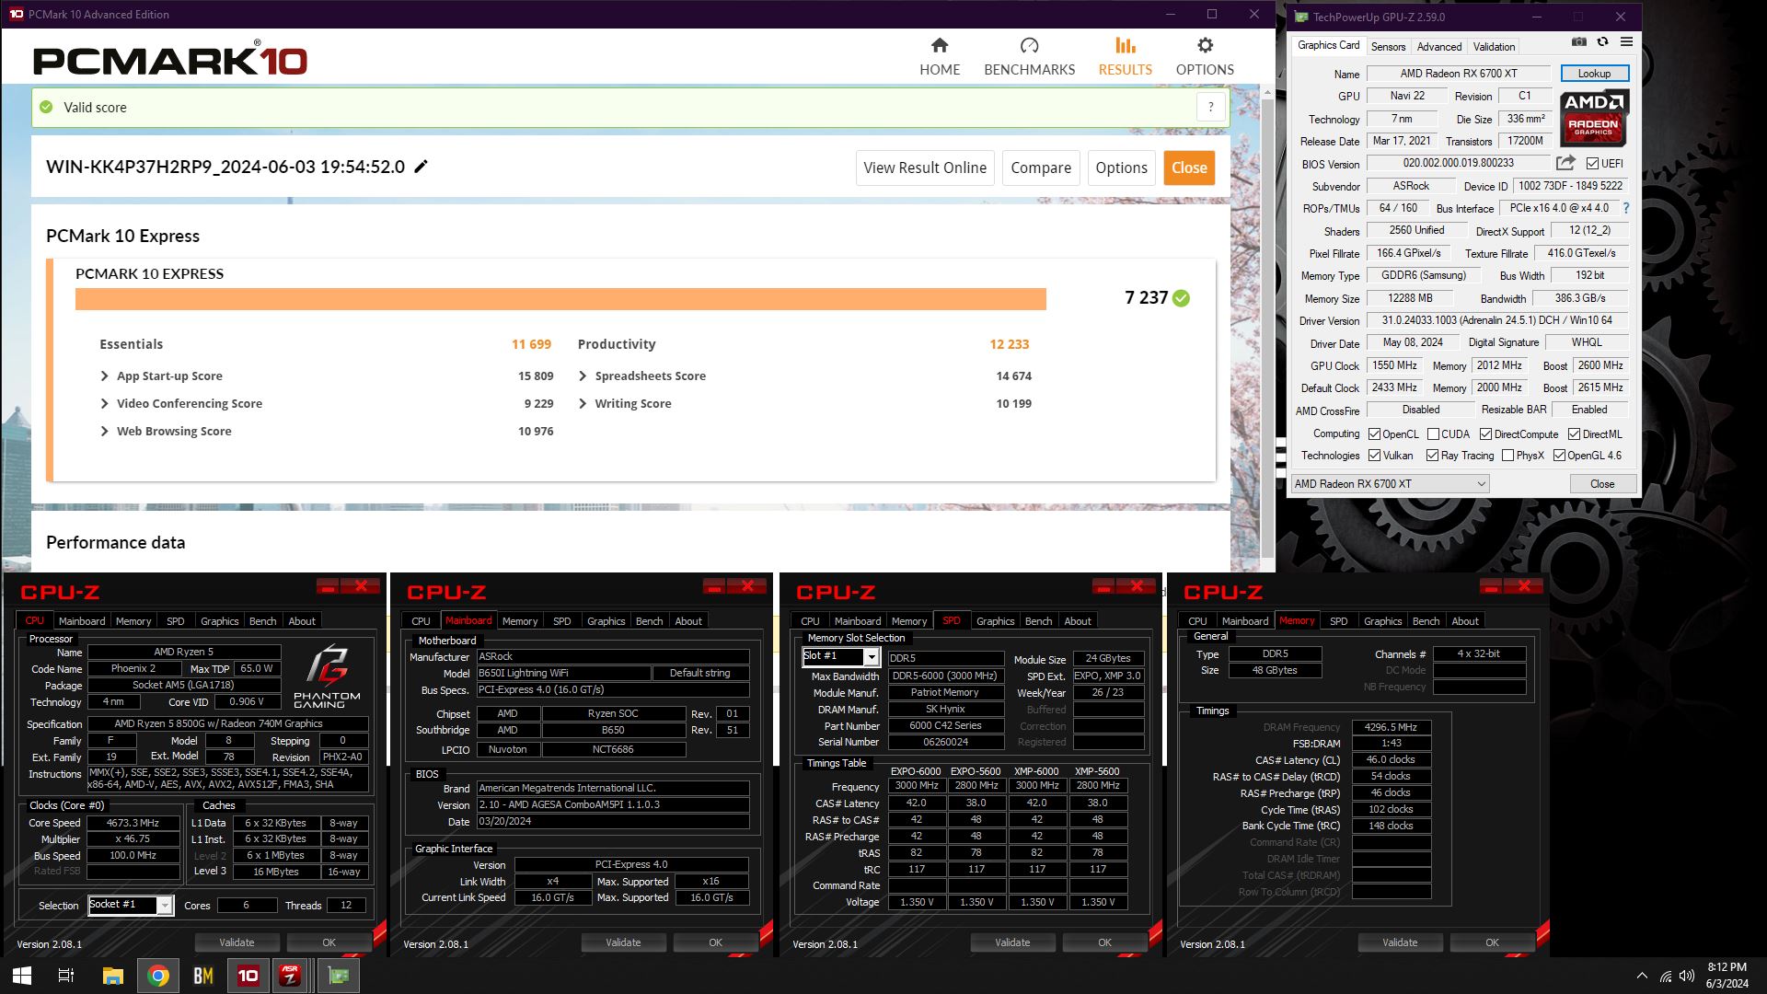This screenshot has height=994, width=1767.
Task: Show hidden tray icons chevron
Action: coord(1642,976)
